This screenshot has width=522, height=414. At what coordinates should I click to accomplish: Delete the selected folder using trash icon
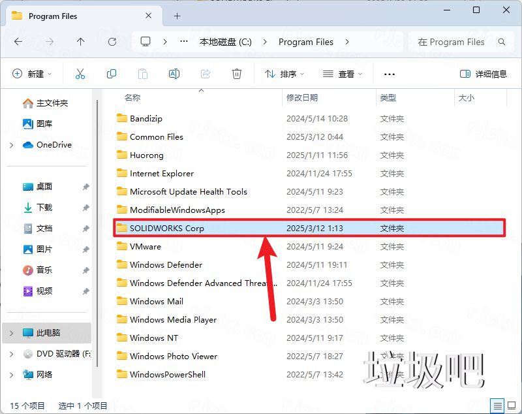[x=237, y=73]
